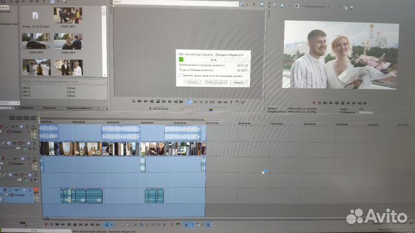The image size is (415, 233).
Task: Tick the close-dialog-when-rendering-completes checkbox
Action: point(181,75)
